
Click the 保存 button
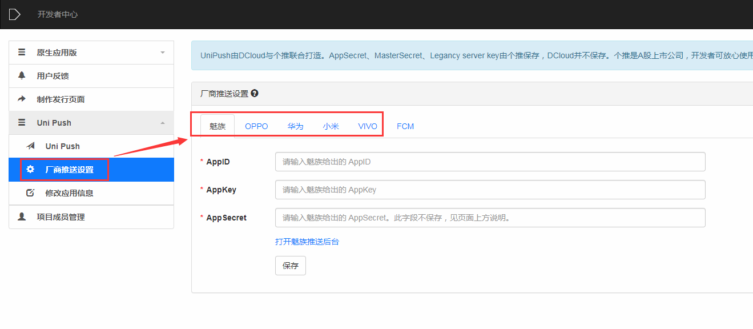click(x=291, y=266)
